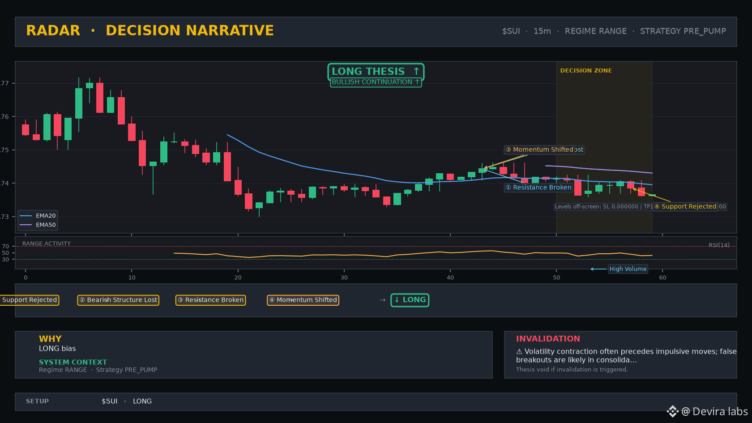Click the Volatility contraction warning text
The image size is (752, 423).
[627, 356]
